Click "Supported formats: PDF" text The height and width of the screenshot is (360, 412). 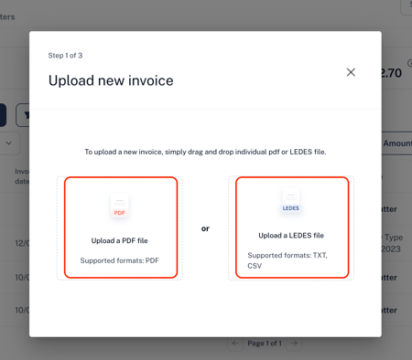click(x=120, y=260)
